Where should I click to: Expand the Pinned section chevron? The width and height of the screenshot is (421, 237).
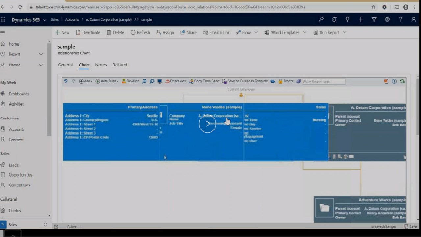tap(41, 65)
